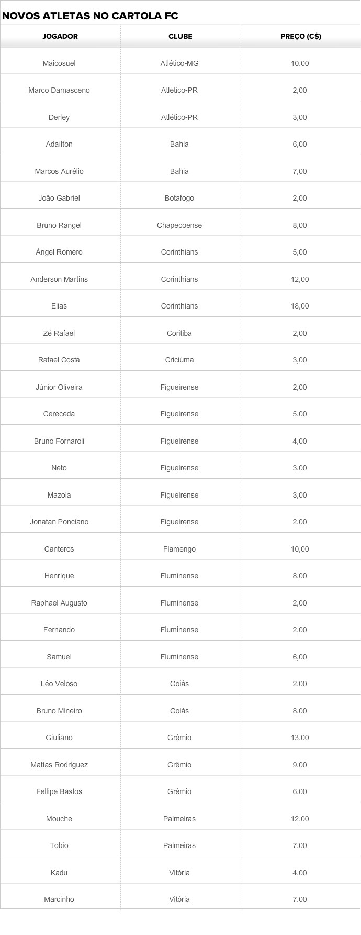Click the Chapecoense club cell
The image size is (361, 935).
(179, 225)
